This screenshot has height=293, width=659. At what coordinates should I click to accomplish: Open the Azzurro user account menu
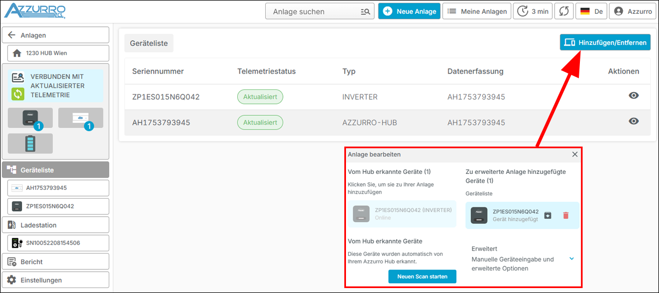[633, 12]
